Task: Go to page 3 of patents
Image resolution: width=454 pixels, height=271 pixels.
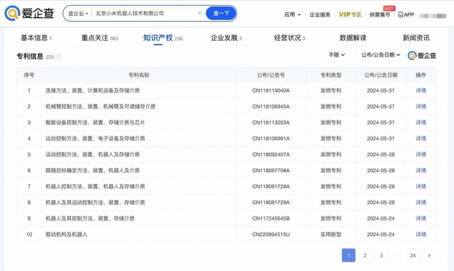Action: pyautogui.click(x=381, y=255)
